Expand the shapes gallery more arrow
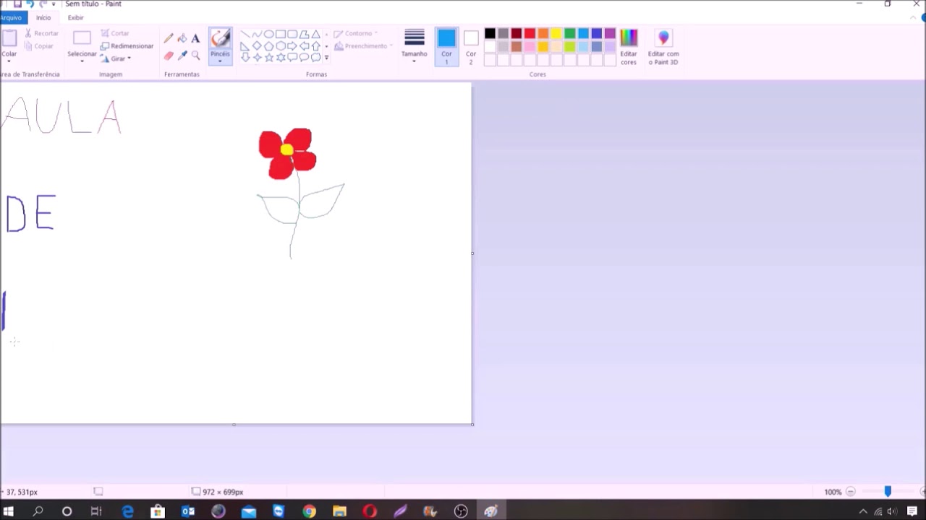Viewport: 926px width, 520px height. click(x=326, y=58)
